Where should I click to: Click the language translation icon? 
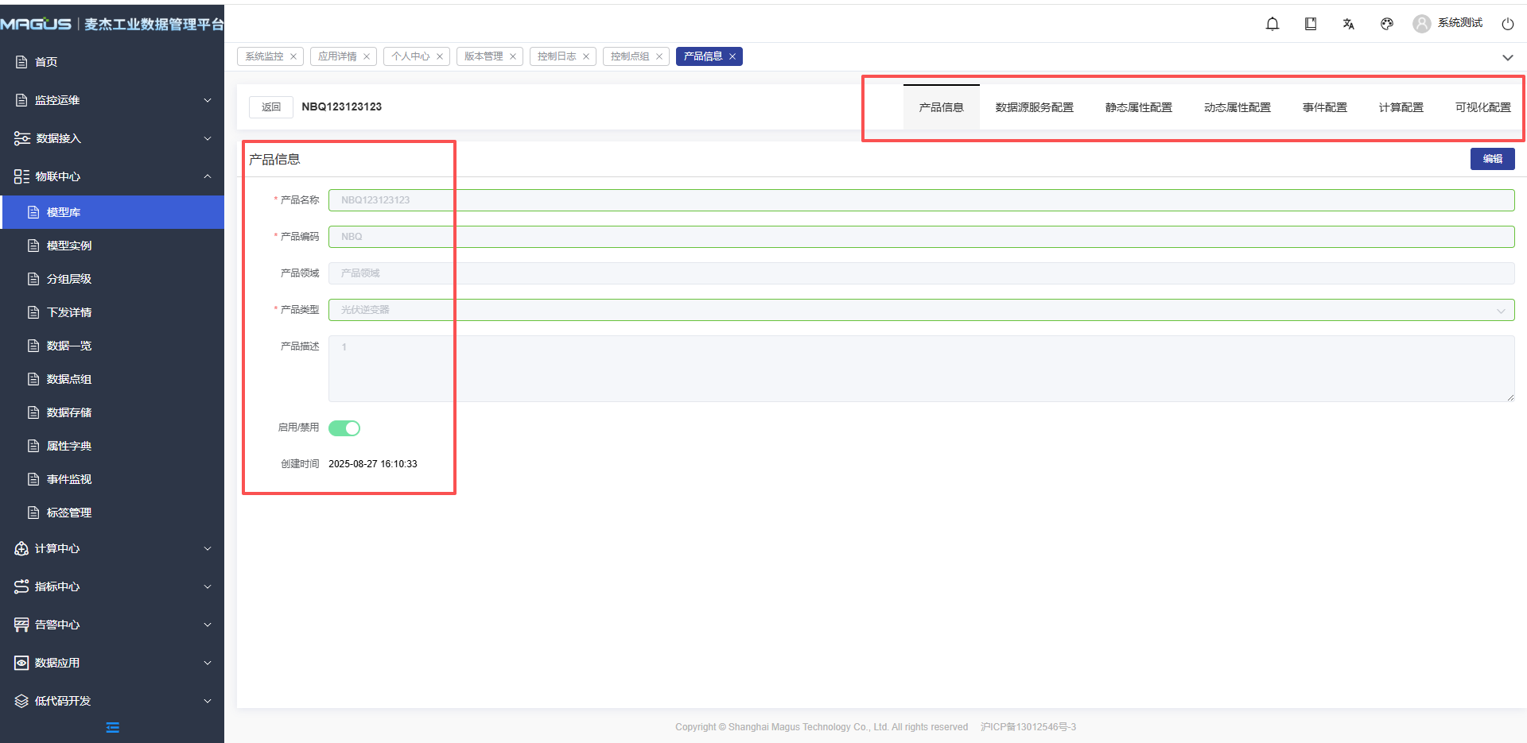(1349, 24)
